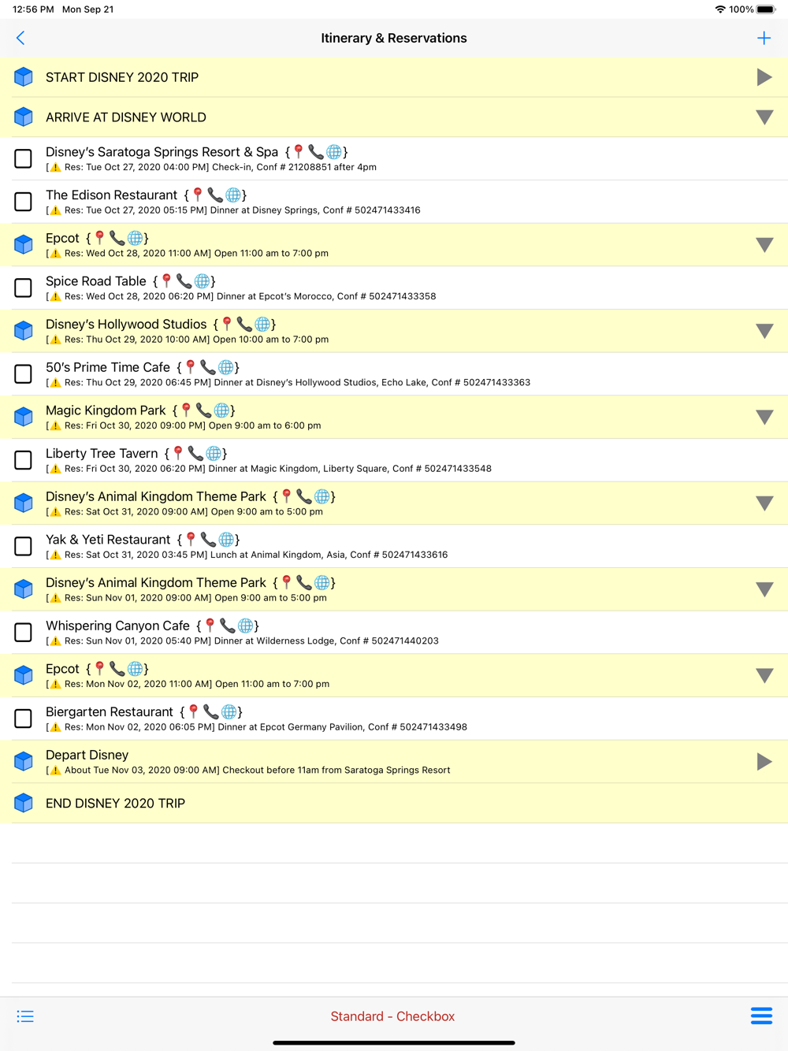
Task: Collapse the Disney's Hollywood Studios group
Action: (x=764, y=331)
